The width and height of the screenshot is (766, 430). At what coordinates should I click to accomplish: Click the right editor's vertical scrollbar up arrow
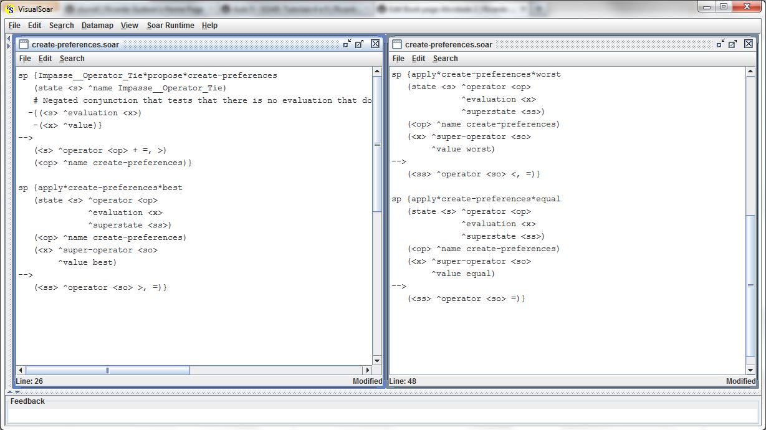tap(750, 72)
